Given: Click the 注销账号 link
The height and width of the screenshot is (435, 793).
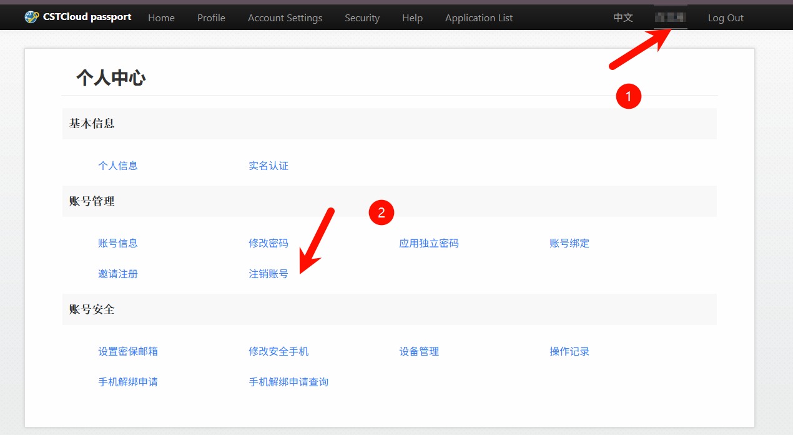Looking at the screenshot, I should pos(268,274).
